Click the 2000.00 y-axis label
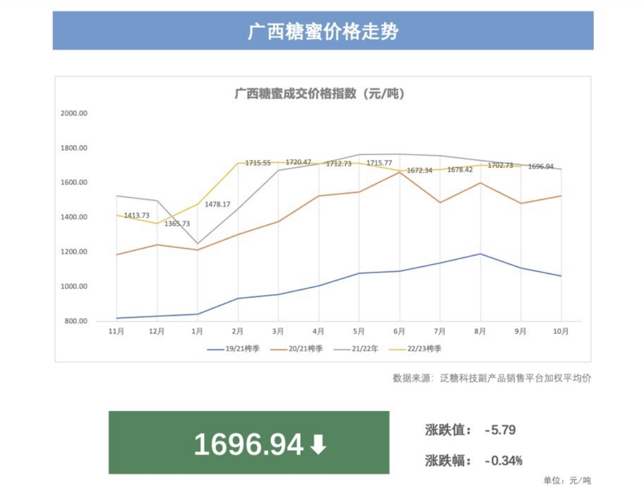Screen dimensions: 644x496 [74, 113]
